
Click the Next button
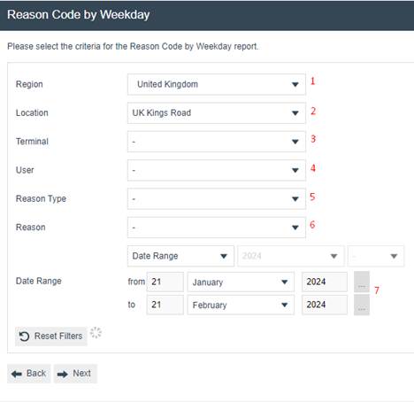click(x=75, y=374)
